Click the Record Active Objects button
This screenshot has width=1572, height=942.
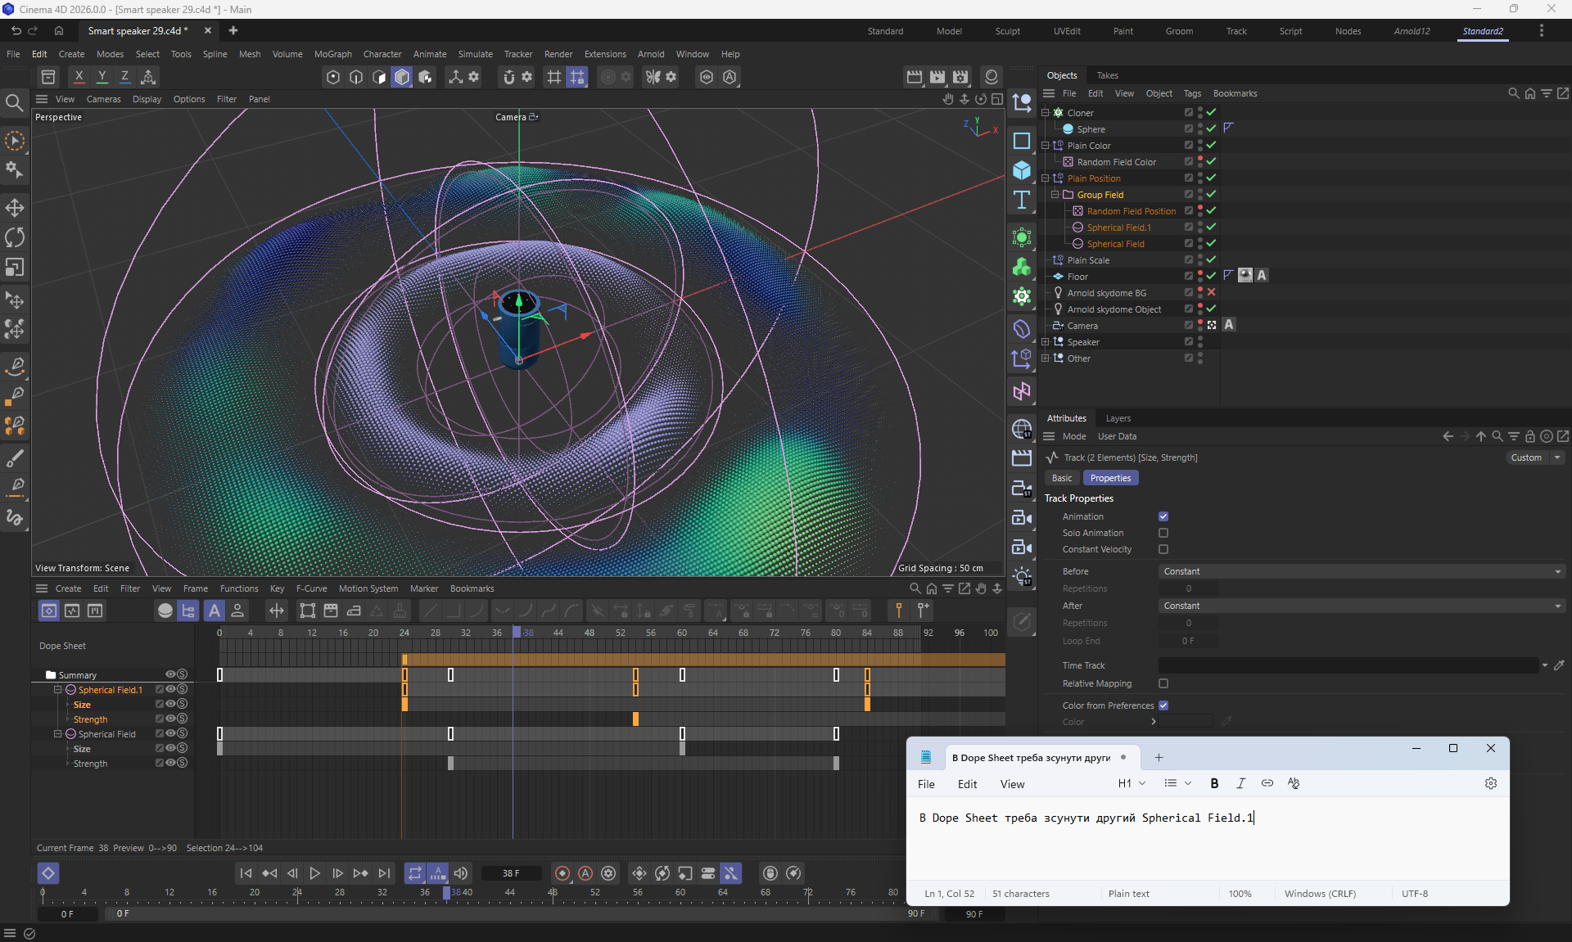(x=562, y=873)
